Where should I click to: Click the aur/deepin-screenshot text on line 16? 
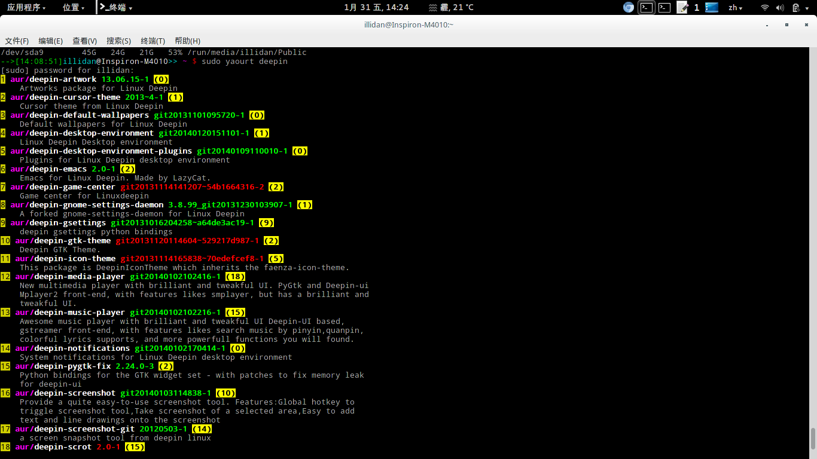(65, 393)
